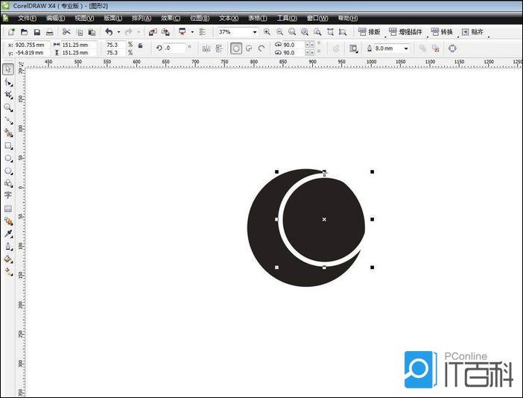Open the zoom level 37% dropdown
The width and height of the screenshot is (523, 398).
point(255,32)
